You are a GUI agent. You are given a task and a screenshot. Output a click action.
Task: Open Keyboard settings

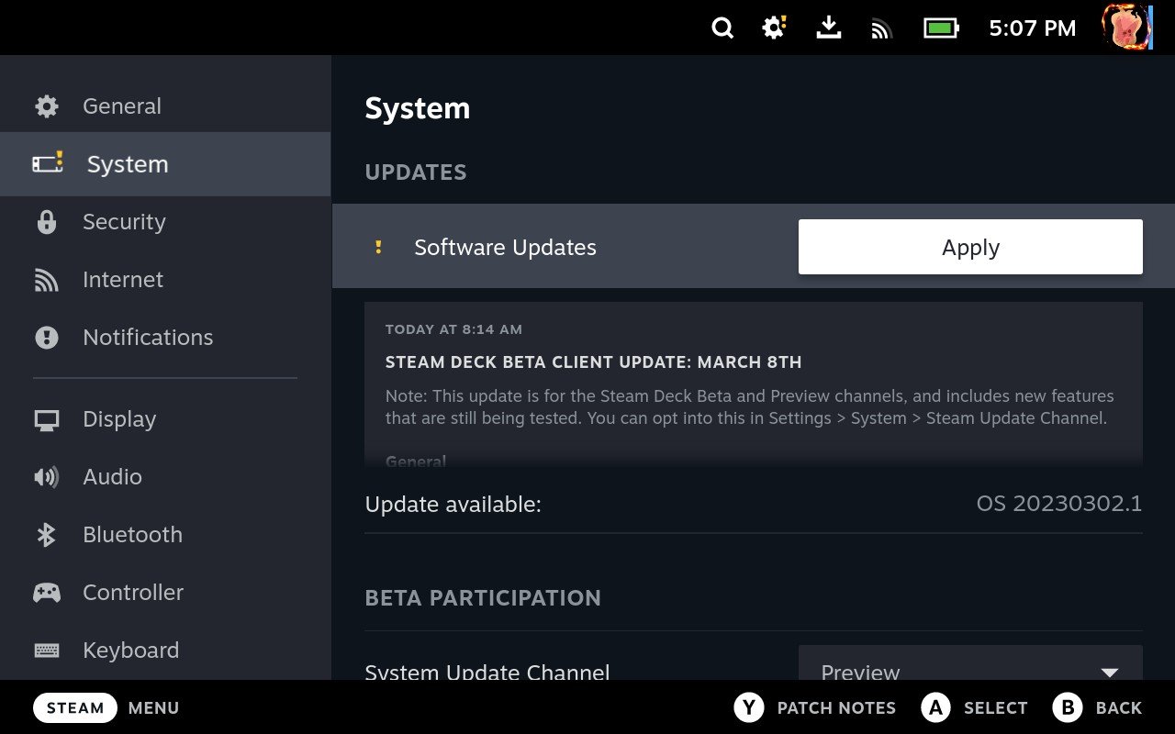click(130, 651)
